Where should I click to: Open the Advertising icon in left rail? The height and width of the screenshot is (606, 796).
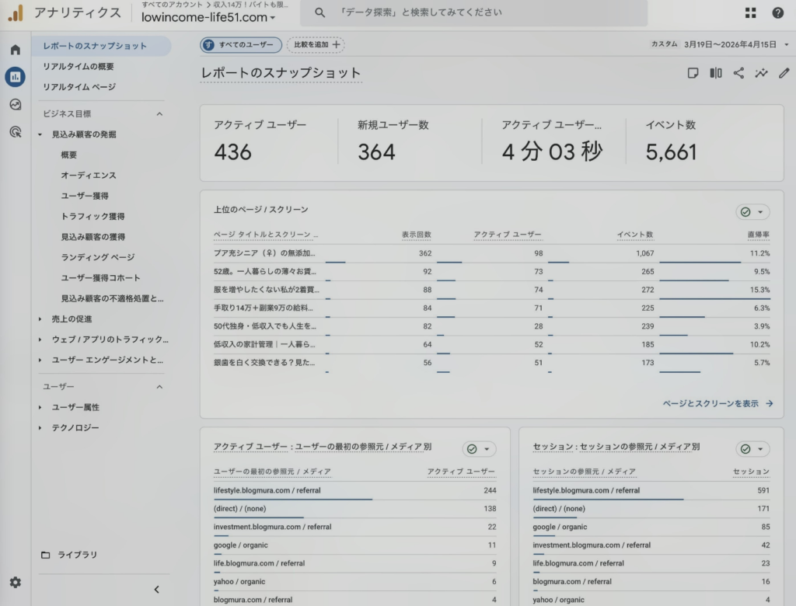pyautogui.click(x=15, y=132)
